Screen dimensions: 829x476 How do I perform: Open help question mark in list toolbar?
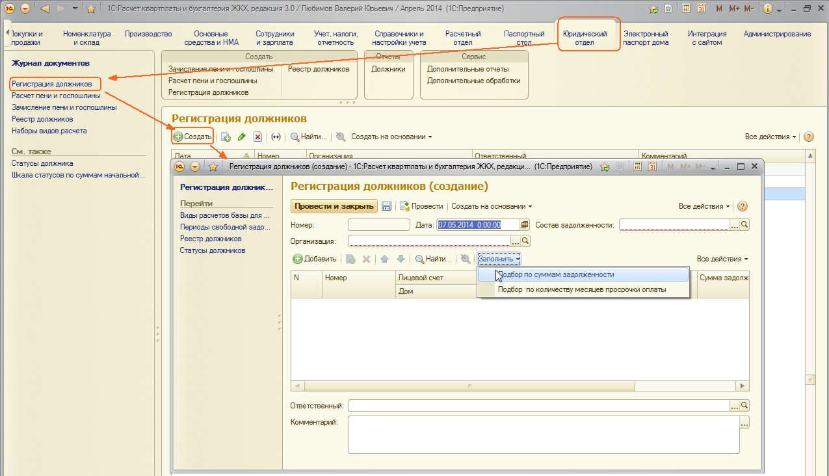pyautogui.click(x=809, y=137)
